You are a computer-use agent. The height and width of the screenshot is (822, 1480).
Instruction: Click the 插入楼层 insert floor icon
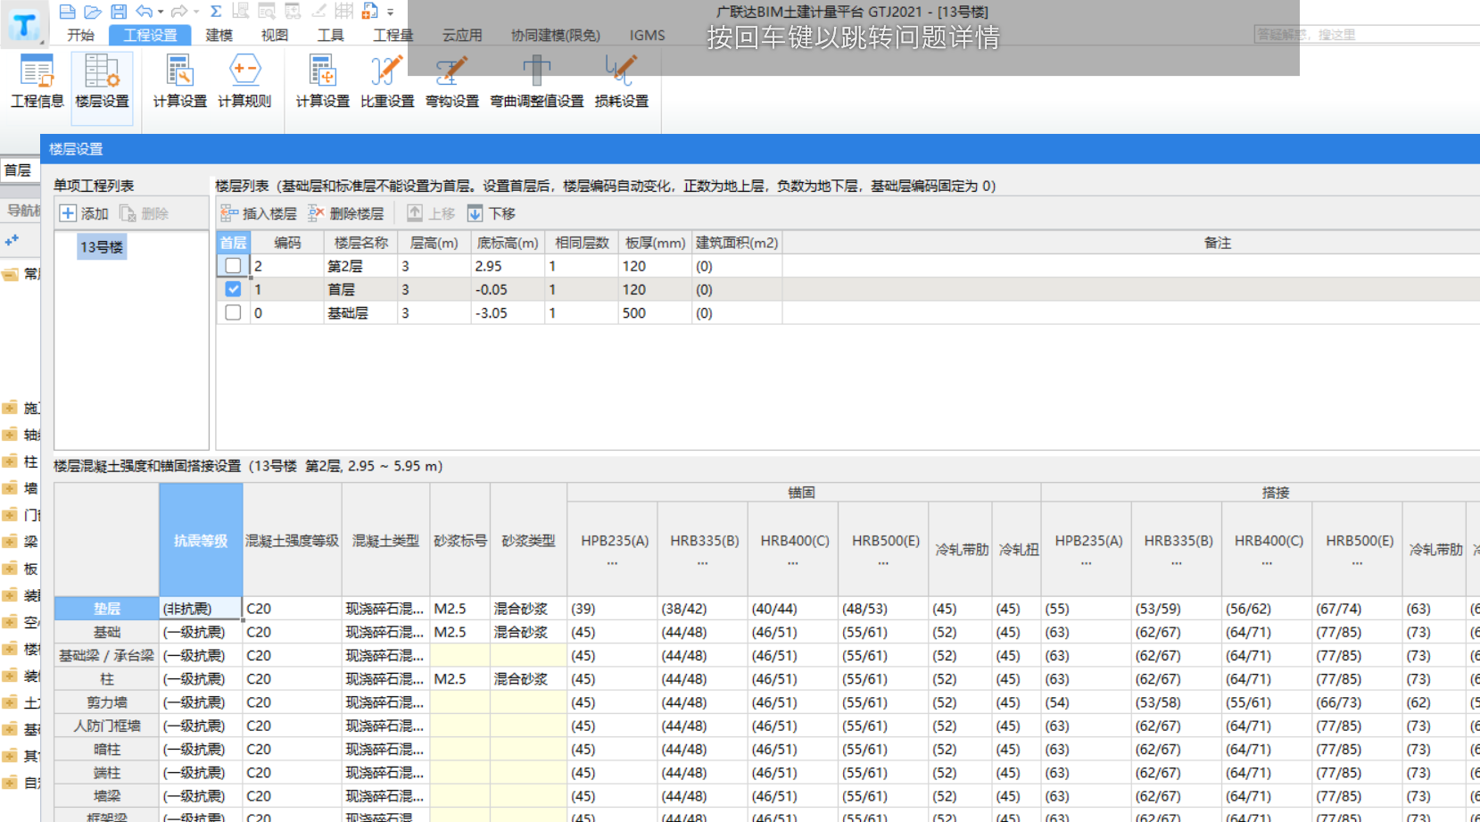tap(229, 213)
